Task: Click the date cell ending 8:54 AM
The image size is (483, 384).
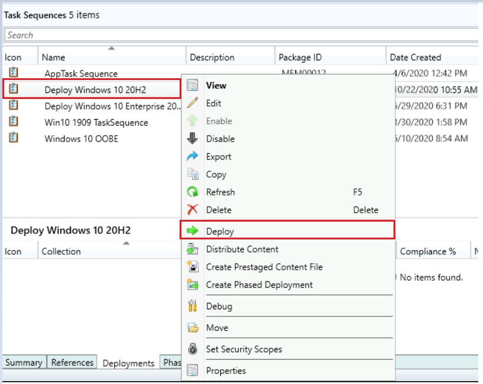Action: point(431,139)
